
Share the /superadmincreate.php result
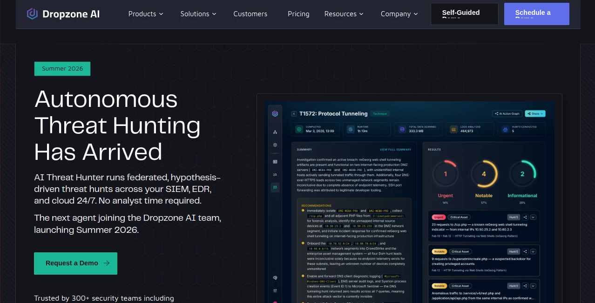pos(525,251)
